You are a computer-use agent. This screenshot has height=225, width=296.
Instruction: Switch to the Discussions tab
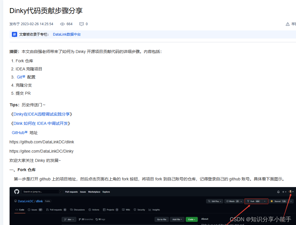pos(77,210)
